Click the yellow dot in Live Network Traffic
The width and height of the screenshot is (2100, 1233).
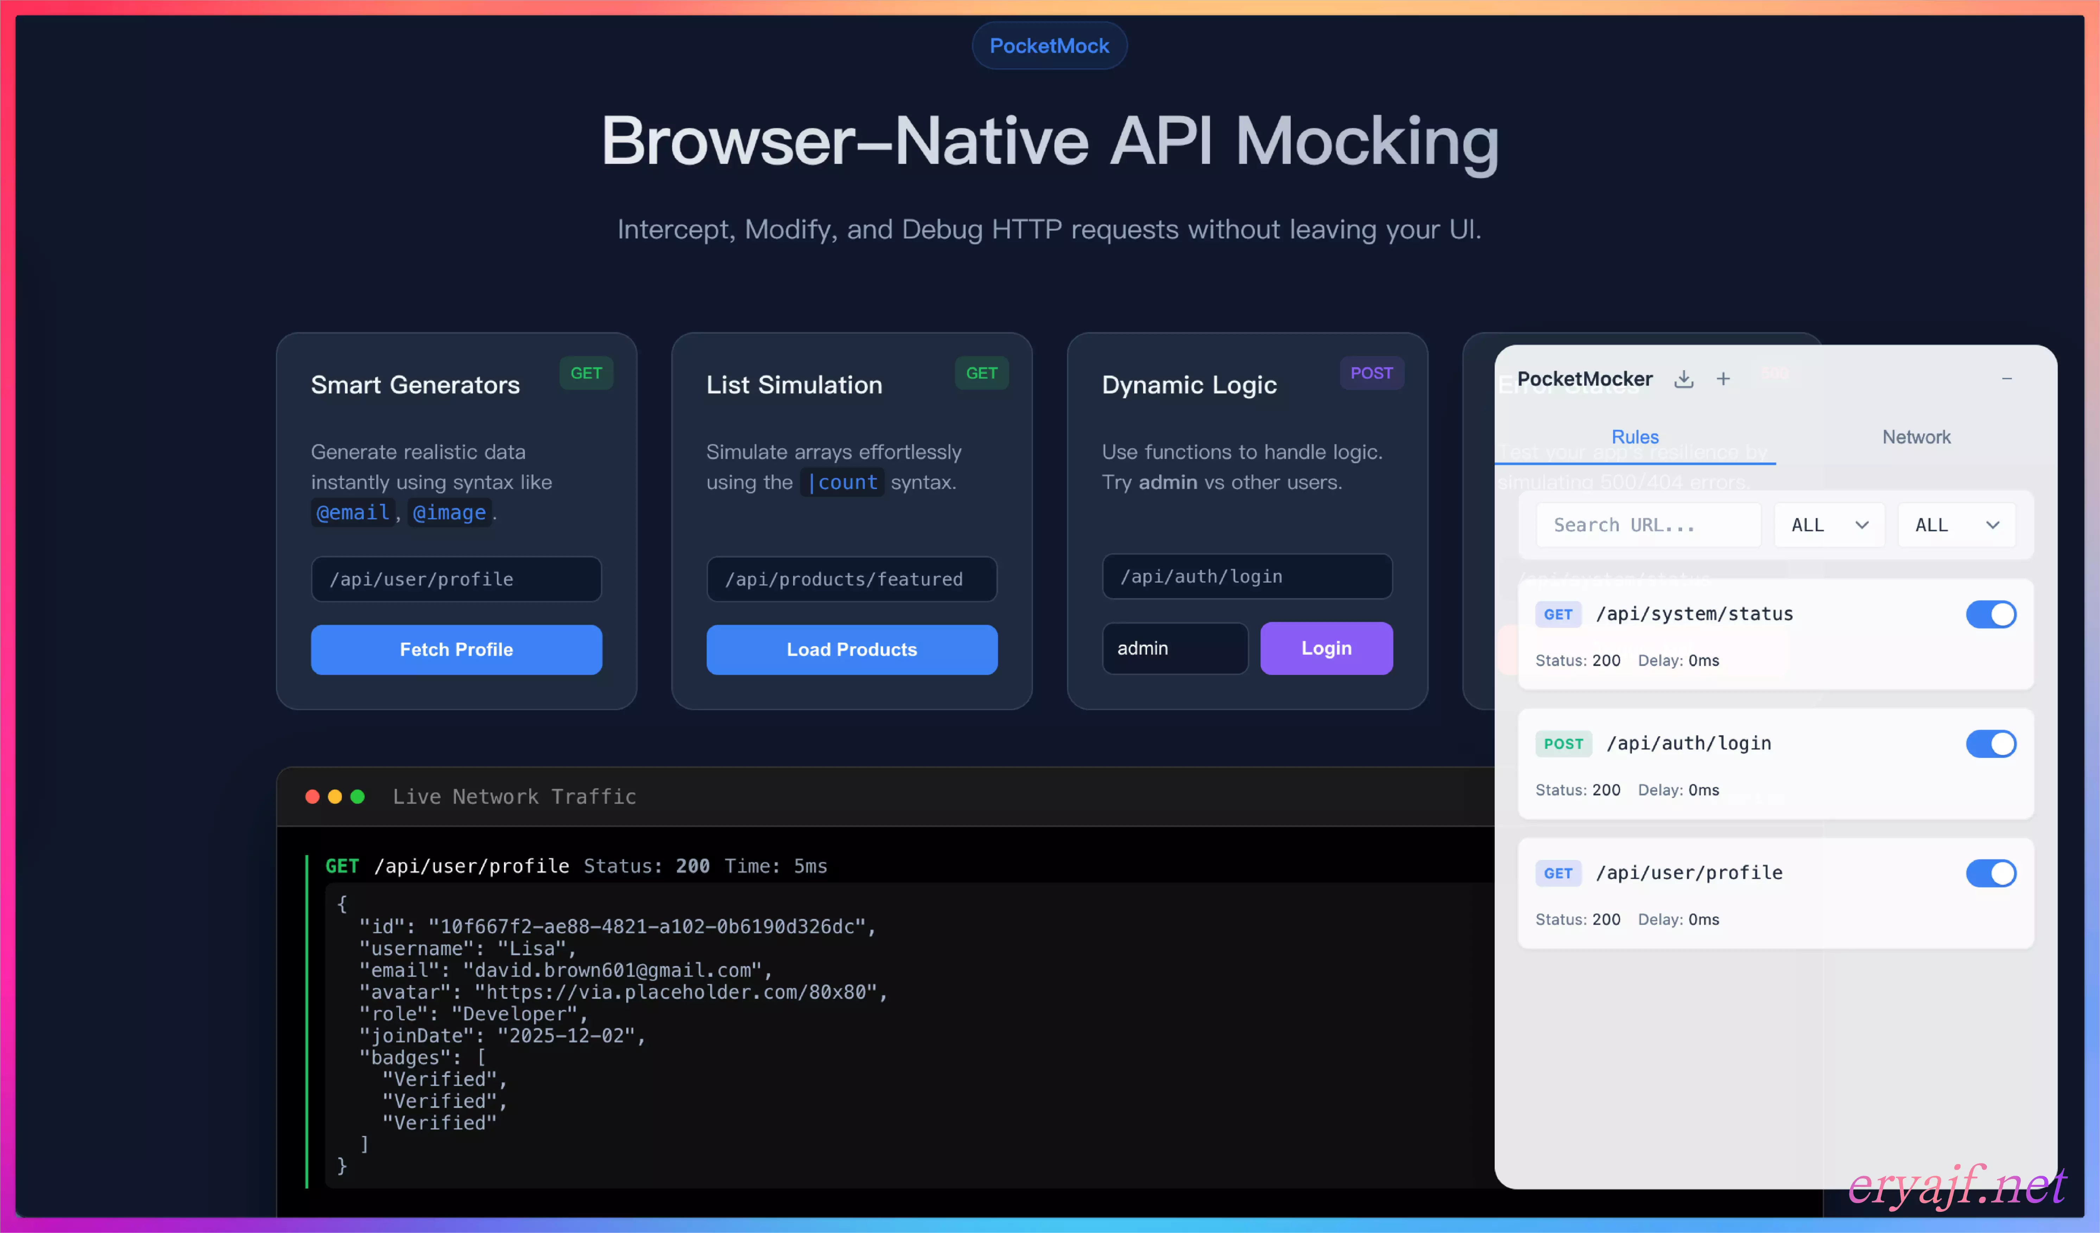pyautogui.click(x=335, y=796)
